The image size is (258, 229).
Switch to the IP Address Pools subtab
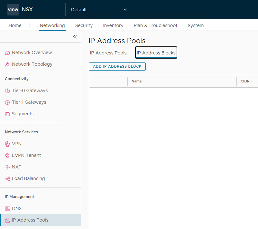108,53
